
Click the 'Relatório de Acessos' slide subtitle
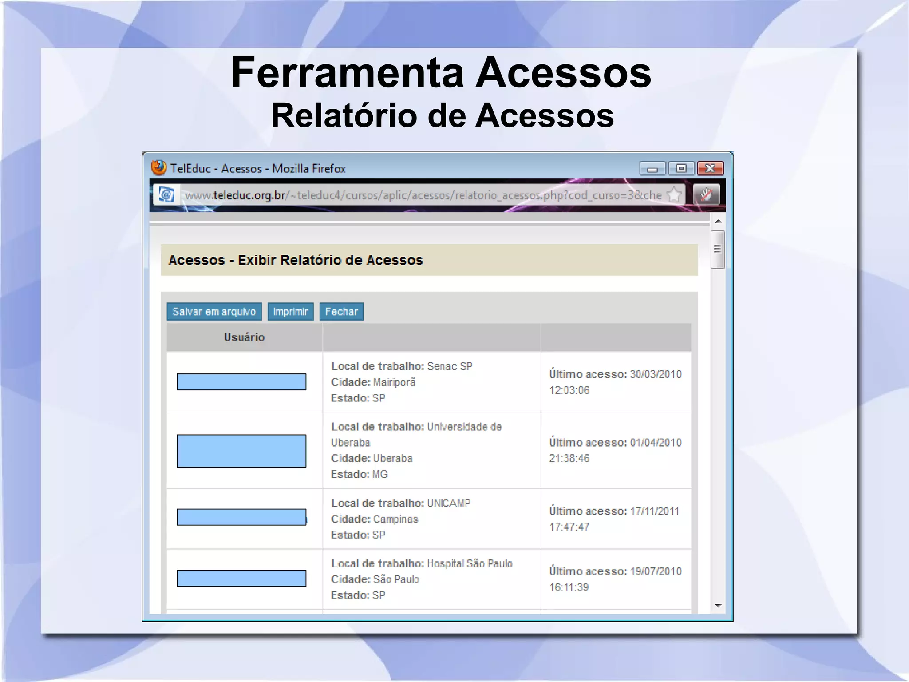[x=443, y=115]
